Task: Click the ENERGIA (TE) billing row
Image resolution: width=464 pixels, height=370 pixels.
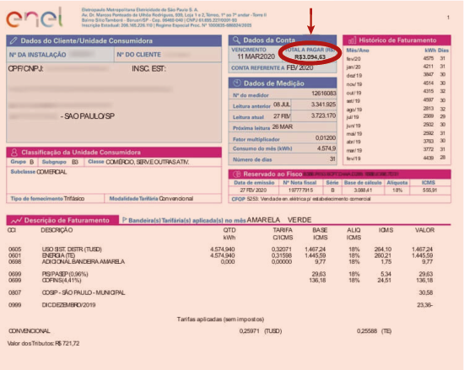Action: point(221,255)
